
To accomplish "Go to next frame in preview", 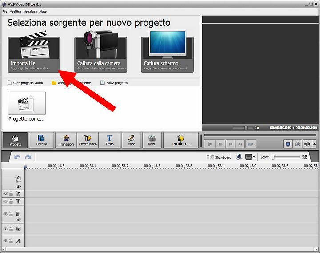I will point(240,144).
